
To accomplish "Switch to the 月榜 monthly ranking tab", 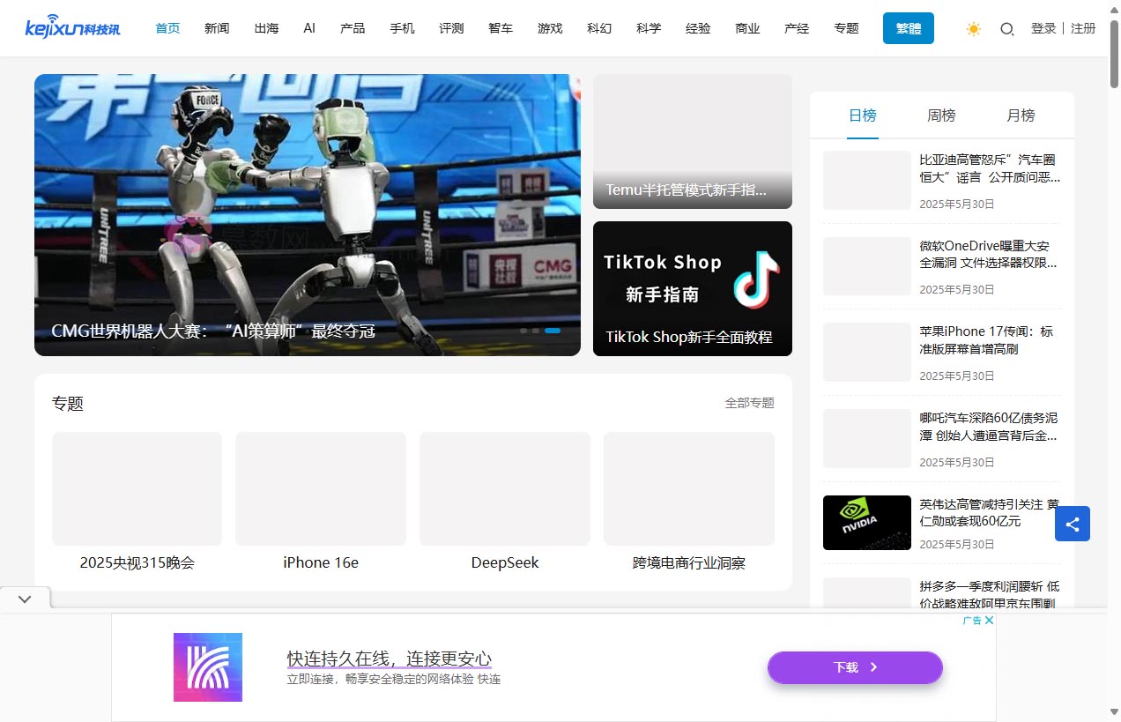I will click(1021, 115).
